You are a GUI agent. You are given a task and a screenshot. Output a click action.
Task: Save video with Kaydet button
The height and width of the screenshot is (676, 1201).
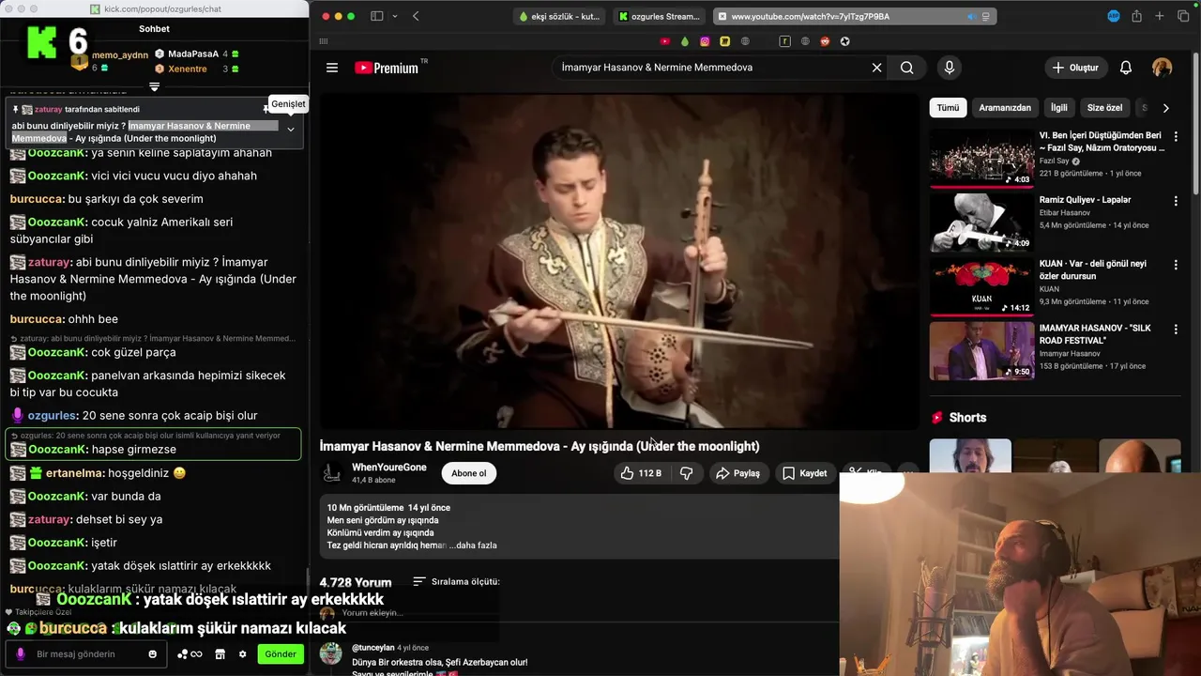click(x=805, y=473)
